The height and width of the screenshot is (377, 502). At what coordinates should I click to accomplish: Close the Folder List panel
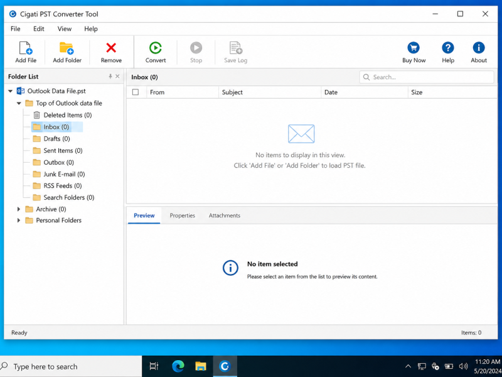click(x=117, y=76)
